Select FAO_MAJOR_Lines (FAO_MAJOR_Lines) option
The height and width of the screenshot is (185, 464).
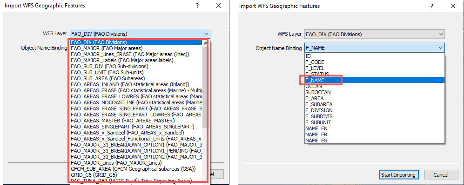pyautogui.click(x=136, y=163)
